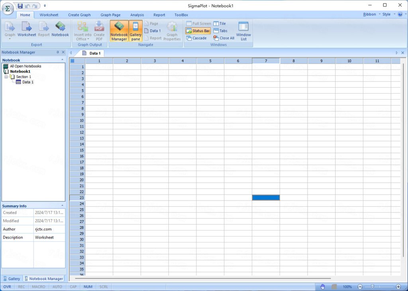
Task: Undo using quick access toolbar arrow
Action: click(x=27, y=6)
